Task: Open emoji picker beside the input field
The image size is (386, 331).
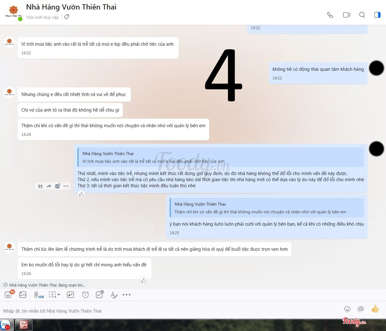Action: pos(347,309)
